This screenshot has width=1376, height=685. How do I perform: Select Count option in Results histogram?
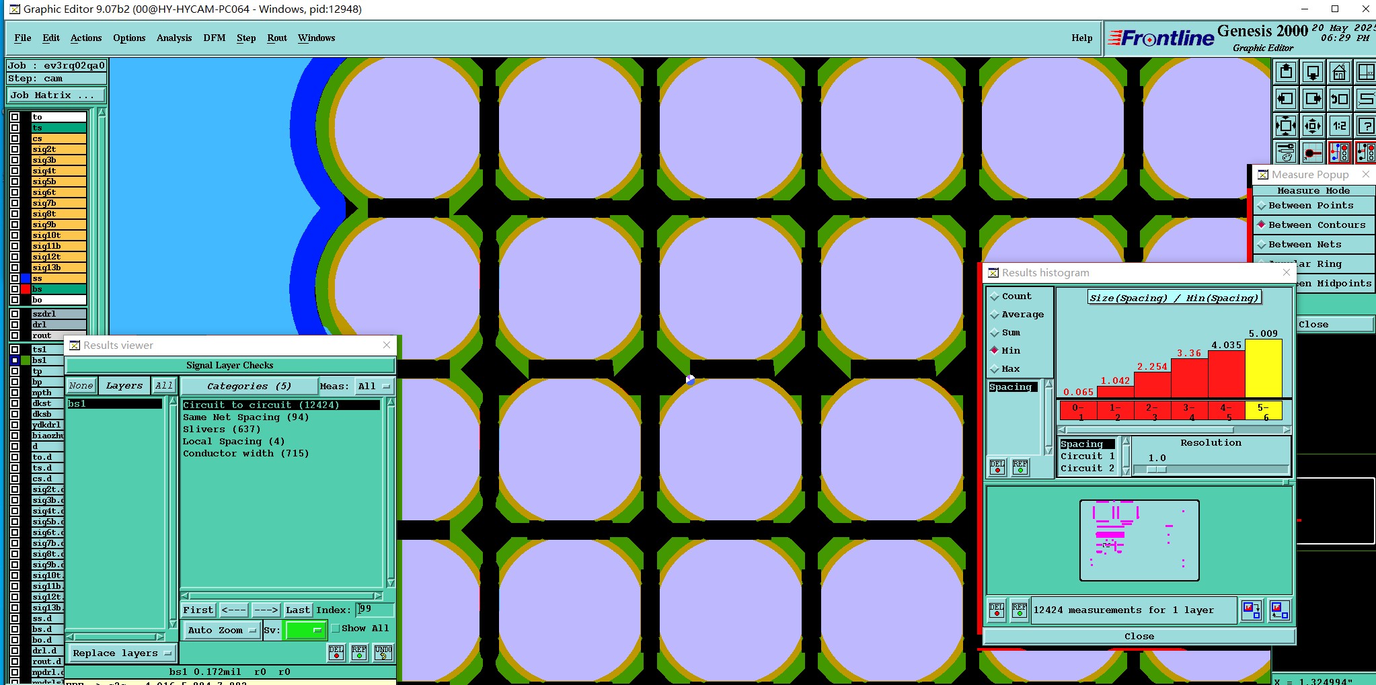click(x=1016, y=296)
